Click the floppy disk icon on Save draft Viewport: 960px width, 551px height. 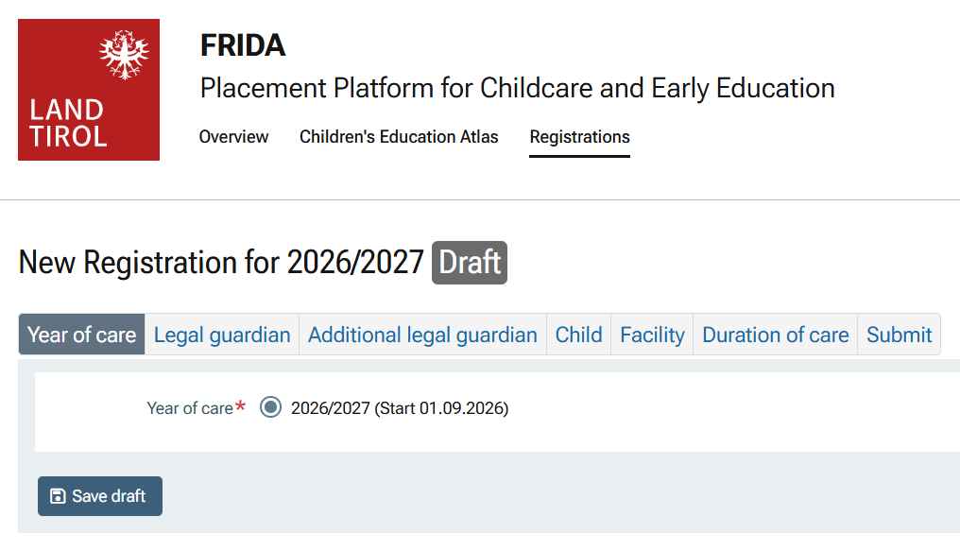[x=58, y=496]
